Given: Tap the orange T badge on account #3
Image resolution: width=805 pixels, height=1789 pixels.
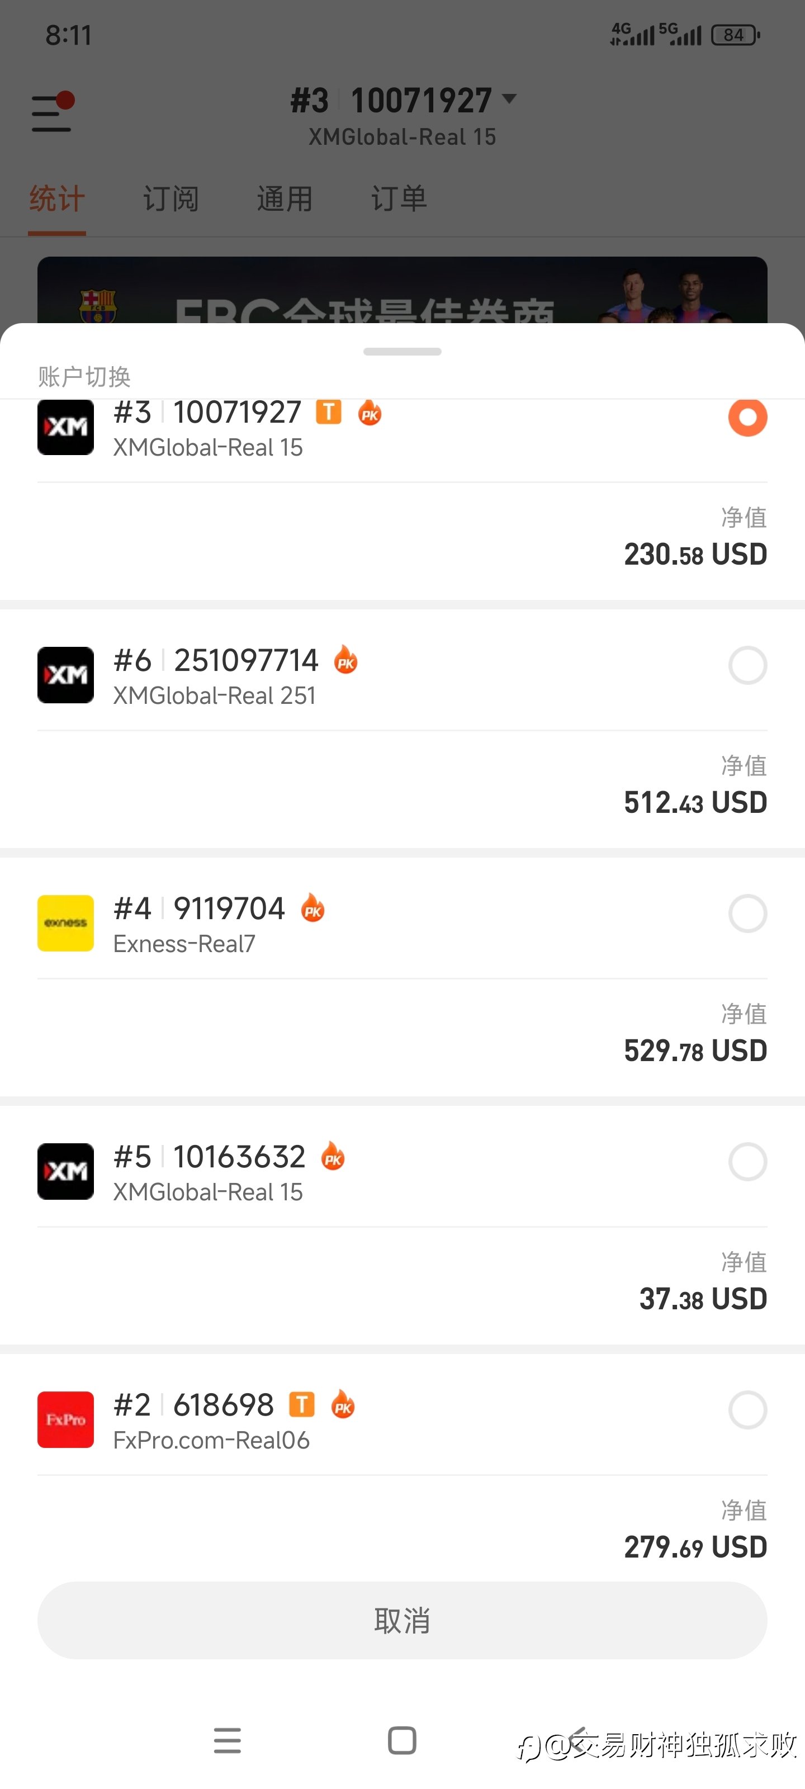Looking at the screenshot, I should tap(329, 412).
